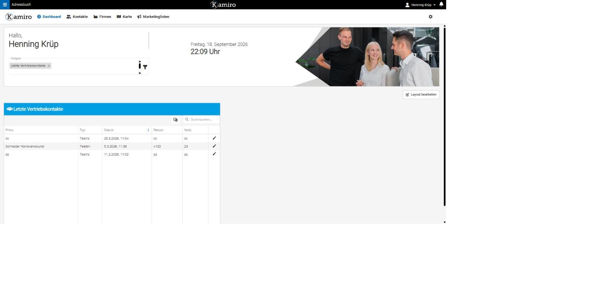Remove the Letzte Vertriebskontakte widget chip
Image resolution: width=595 pixels, height=298 pixels.
[x=49, y=66]
